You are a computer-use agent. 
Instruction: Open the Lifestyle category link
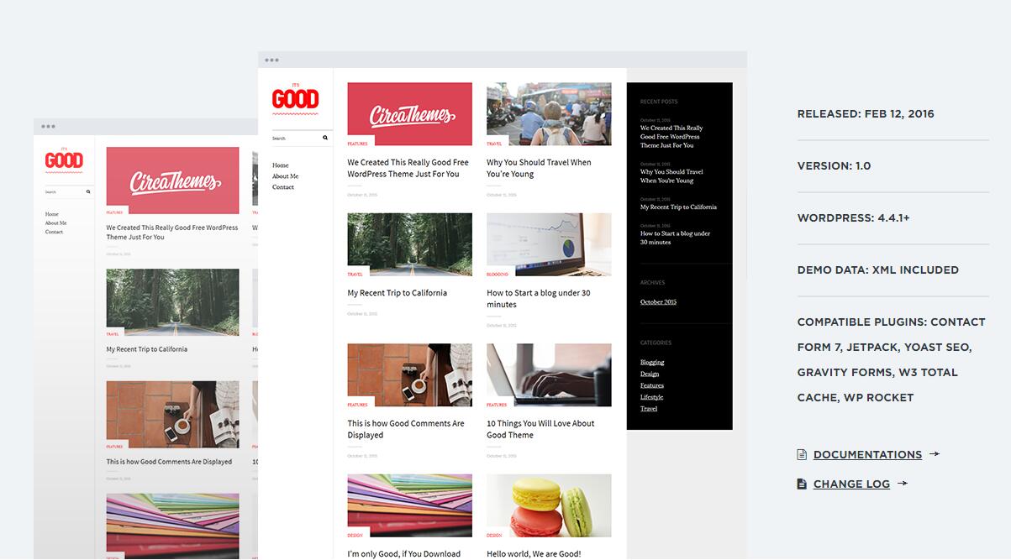(651, 397)
